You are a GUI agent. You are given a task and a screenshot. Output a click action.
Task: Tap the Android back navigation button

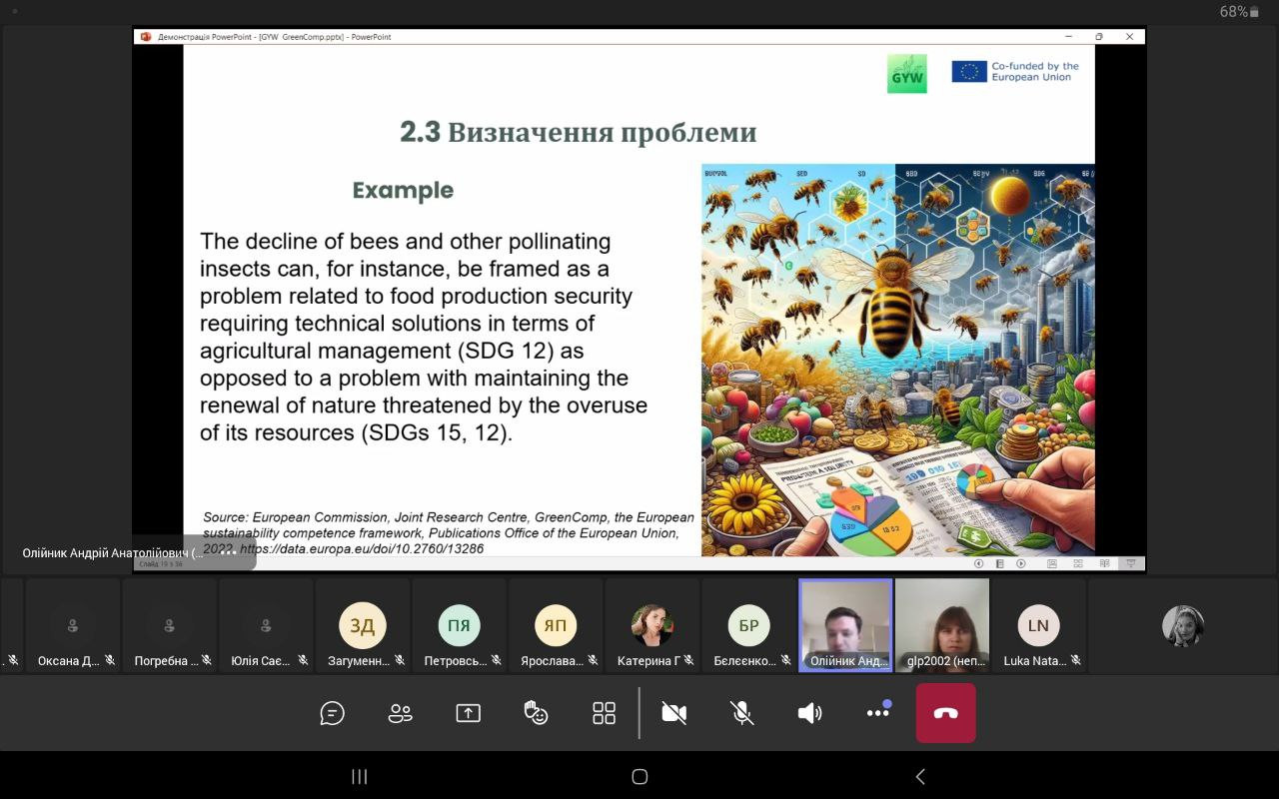point(920,776)
